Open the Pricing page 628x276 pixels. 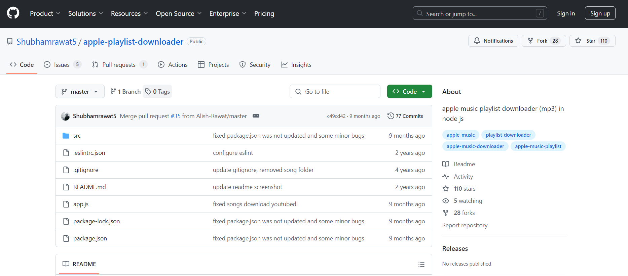264,13
